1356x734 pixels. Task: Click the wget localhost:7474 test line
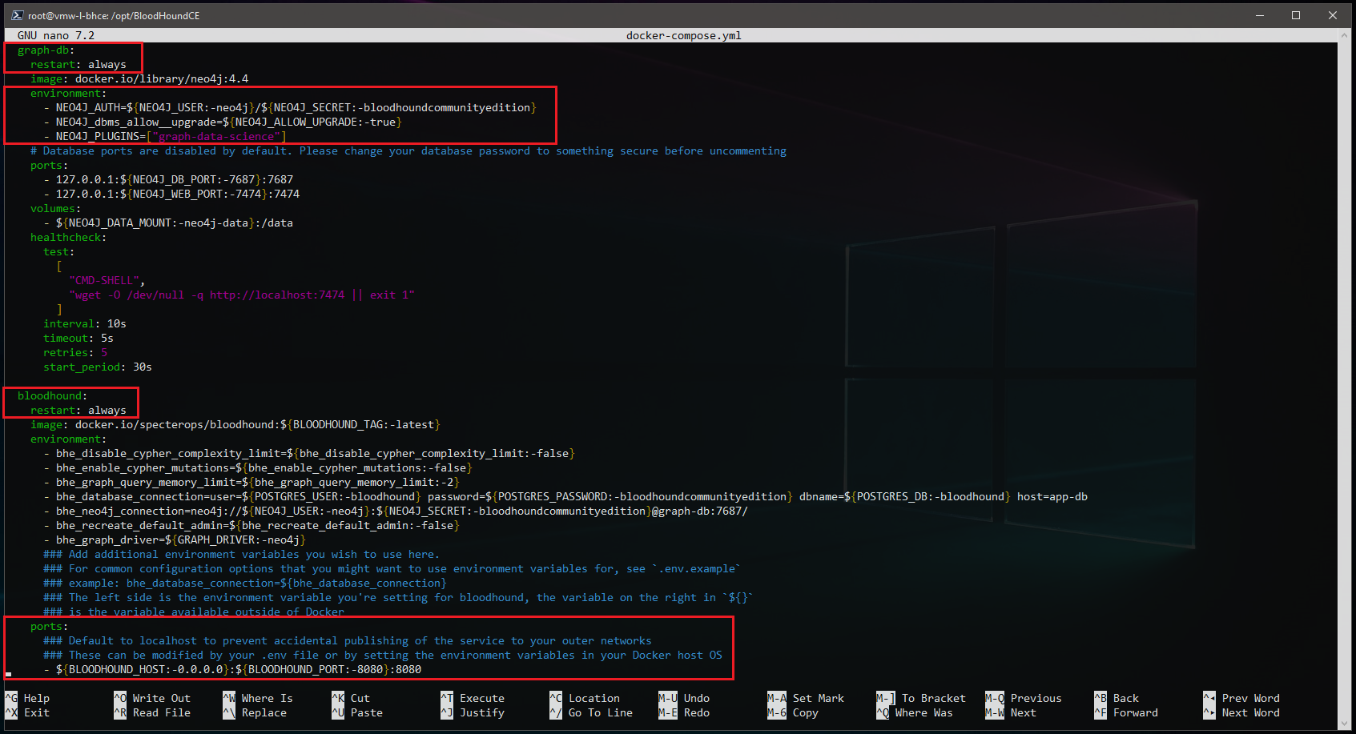pos(242,295)
